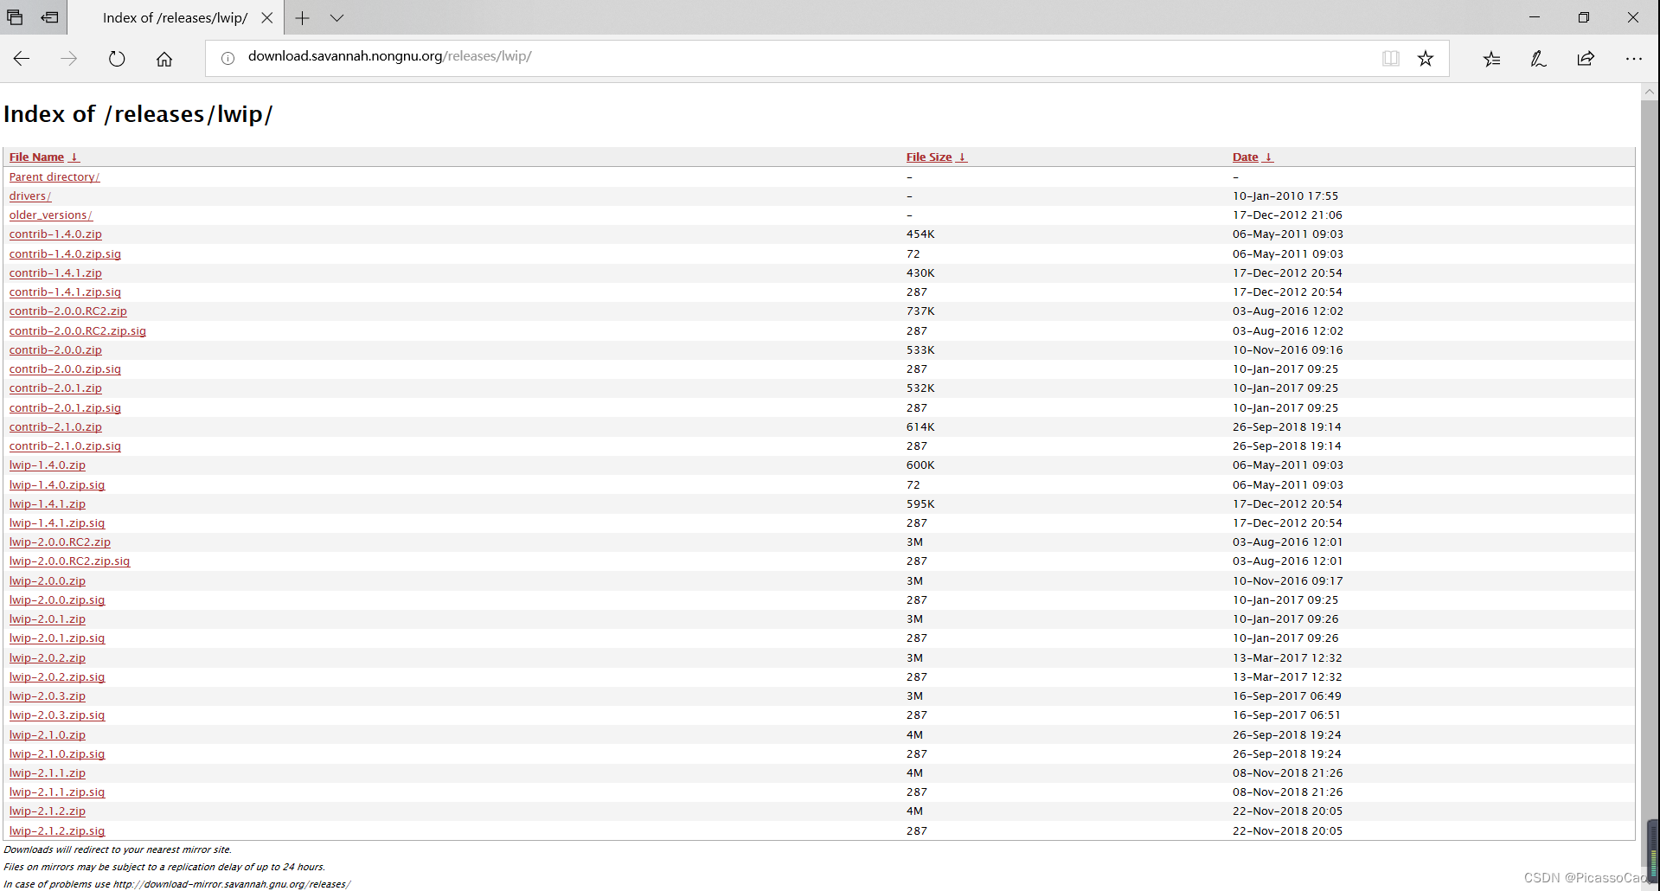
Task: Download lwip-2.0.3.zip
Action: 48,695
